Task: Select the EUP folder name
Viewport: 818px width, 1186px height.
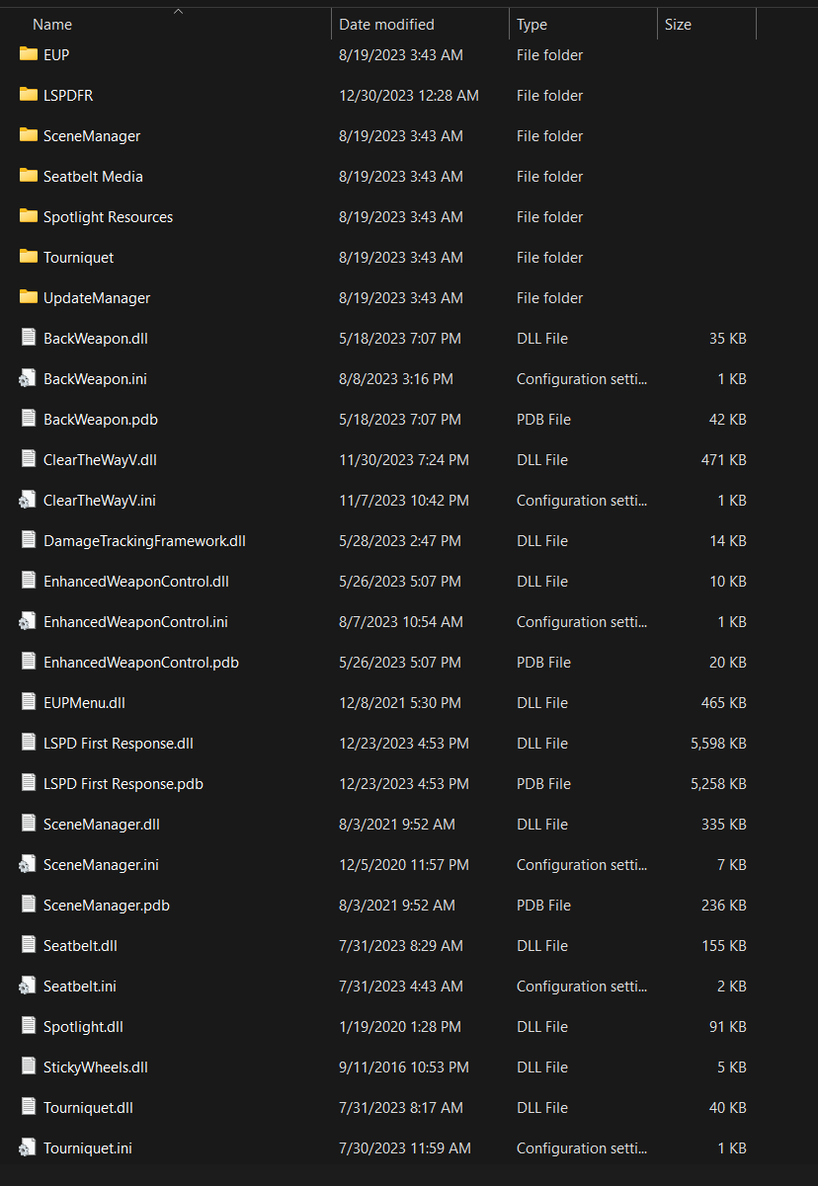Action: tap(56, 55)
